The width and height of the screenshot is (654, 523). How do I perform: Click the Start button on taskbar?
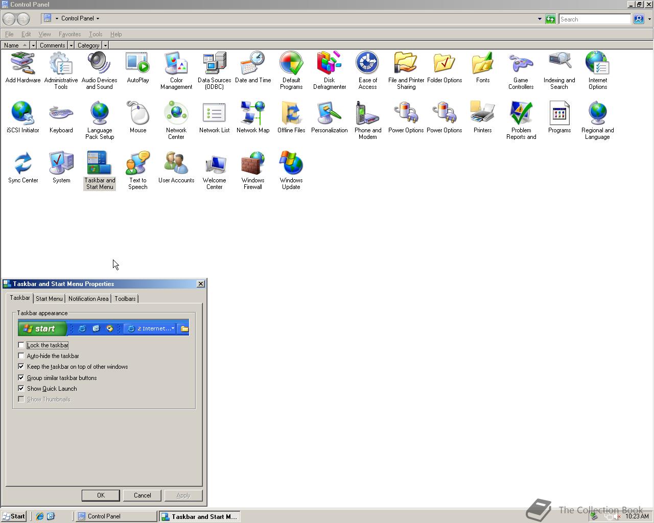[x=14, y=516]
